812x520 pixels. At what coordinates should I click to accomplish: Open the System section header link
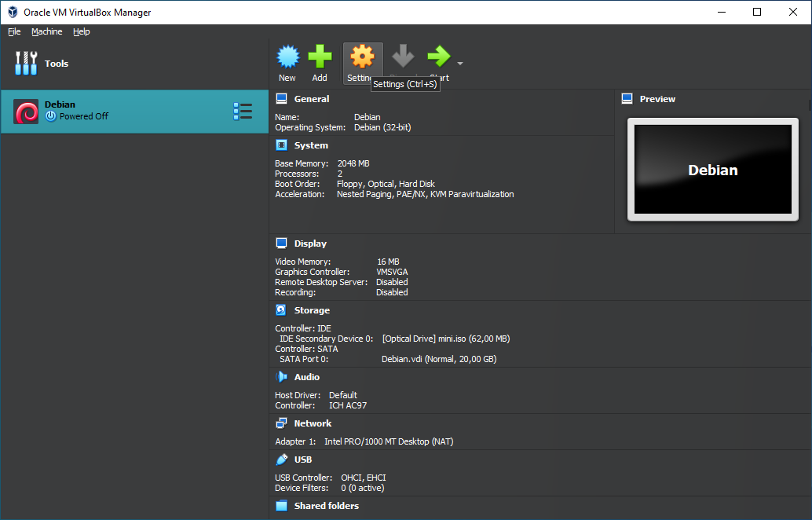tap(311, 145)
